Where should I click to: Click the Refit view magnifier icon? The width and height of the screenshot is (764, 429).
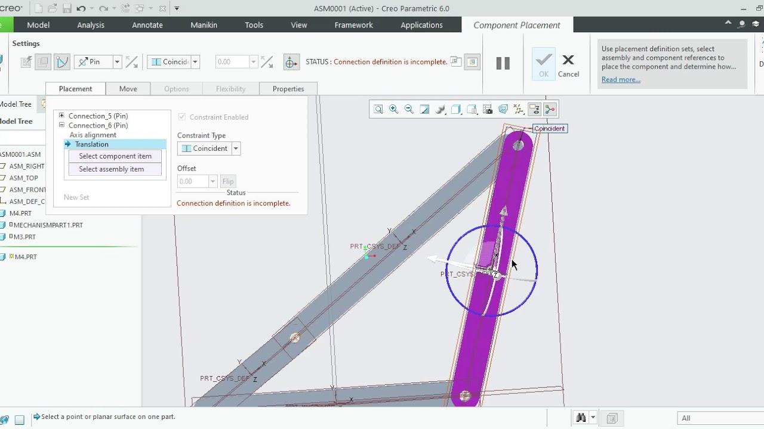pos(378,109)
